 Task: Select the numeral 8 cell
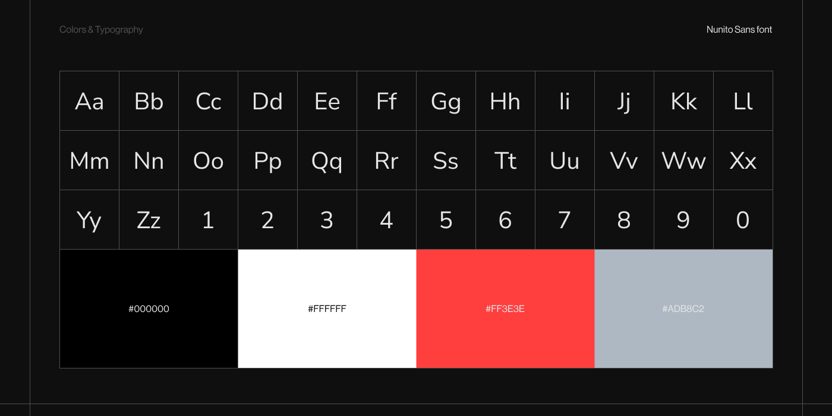tap(624, 220)
